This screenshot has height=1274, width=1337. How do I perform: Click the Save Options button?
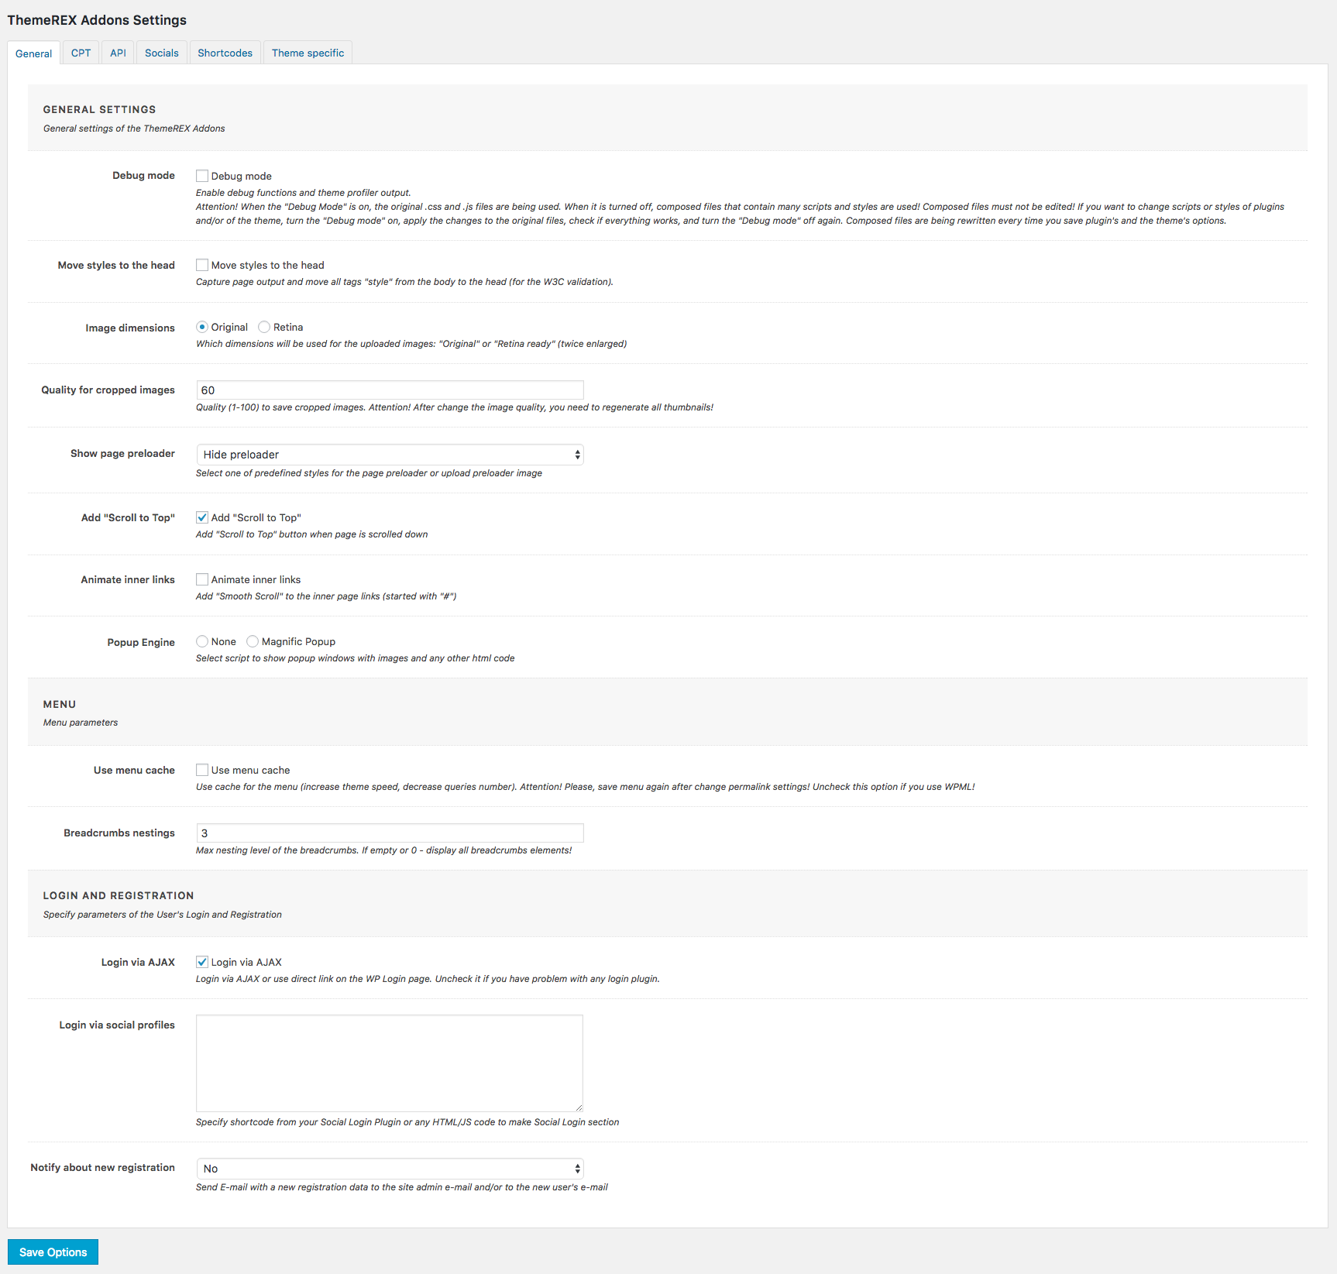(53, 1252)
